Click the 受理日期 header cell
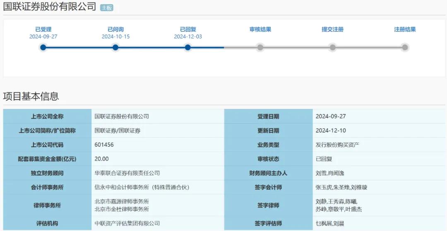The height and width of the screenshot is (231, 447). pyautogui.click(x=268, y=116)
